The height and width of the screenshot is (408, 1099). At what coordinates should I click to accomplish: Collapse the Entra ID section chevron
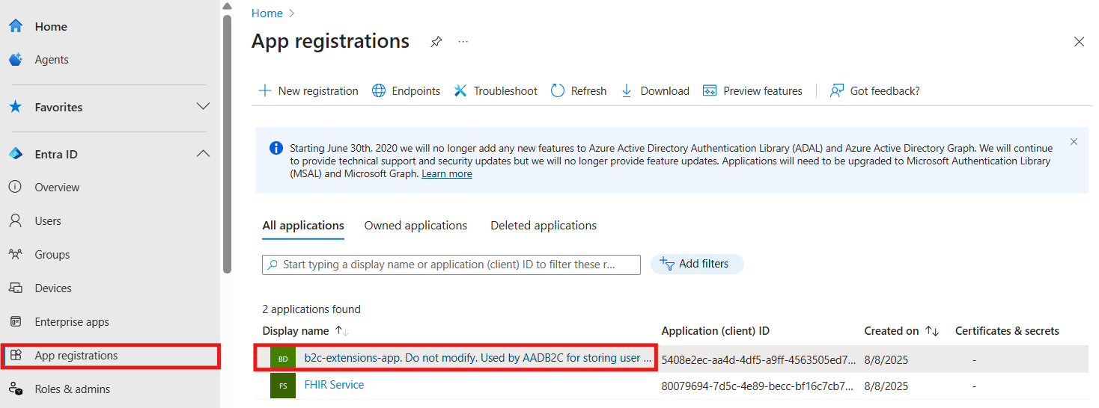(x=203, y=154)
